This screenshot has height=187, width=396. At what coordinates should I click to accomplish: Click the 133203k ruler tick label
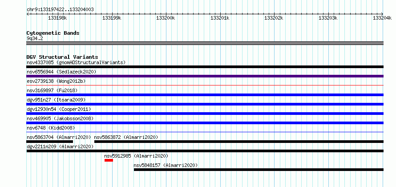coord(328,18)
